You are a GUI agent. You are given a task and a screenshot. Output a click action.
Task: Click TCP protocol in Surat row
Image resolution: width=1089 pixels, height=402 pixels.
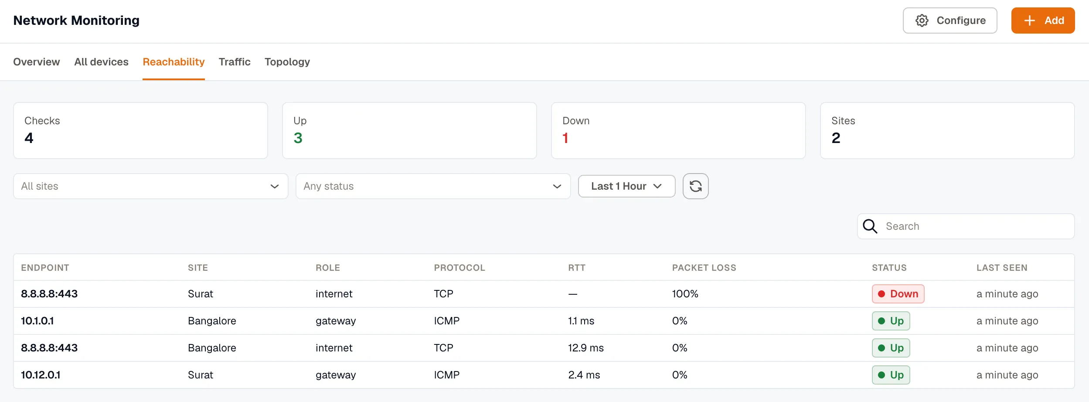click(x=443, y=294)
